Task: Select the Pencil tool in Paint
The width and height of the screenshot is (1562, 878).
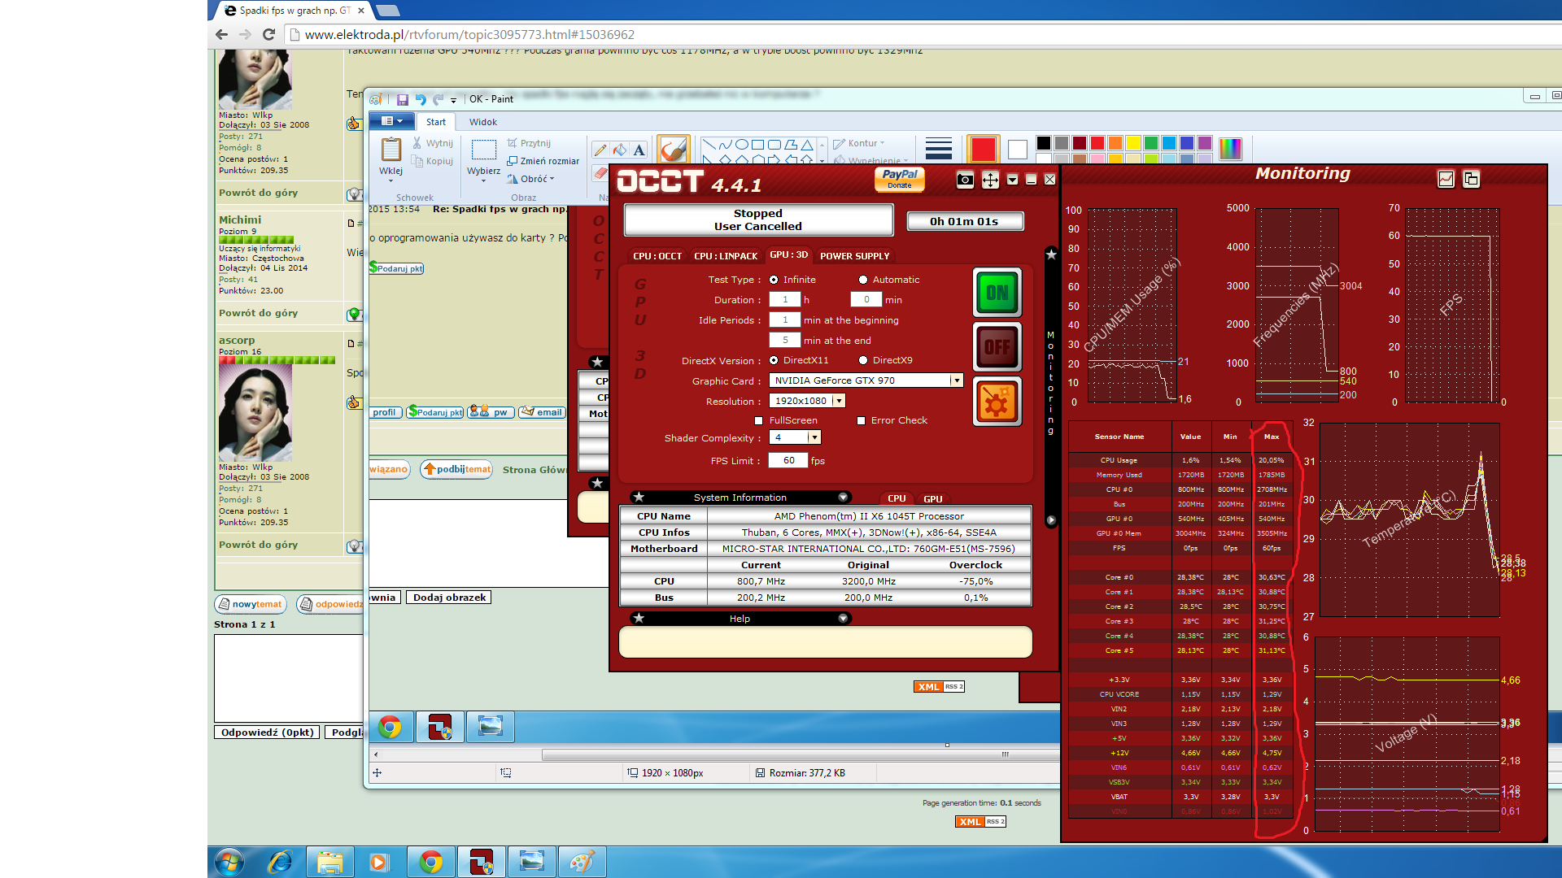Action: pos(600,150)
